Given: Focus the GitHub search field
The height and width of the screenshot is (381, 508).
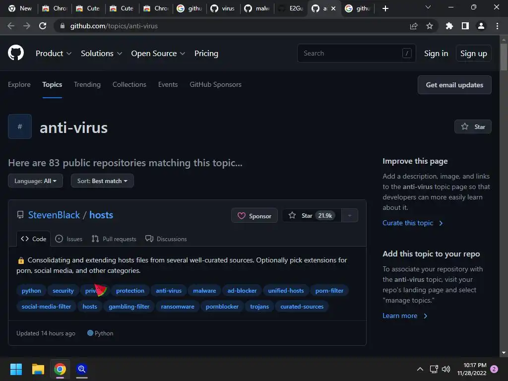Looking at the screenshot, I should click(356, 53).
